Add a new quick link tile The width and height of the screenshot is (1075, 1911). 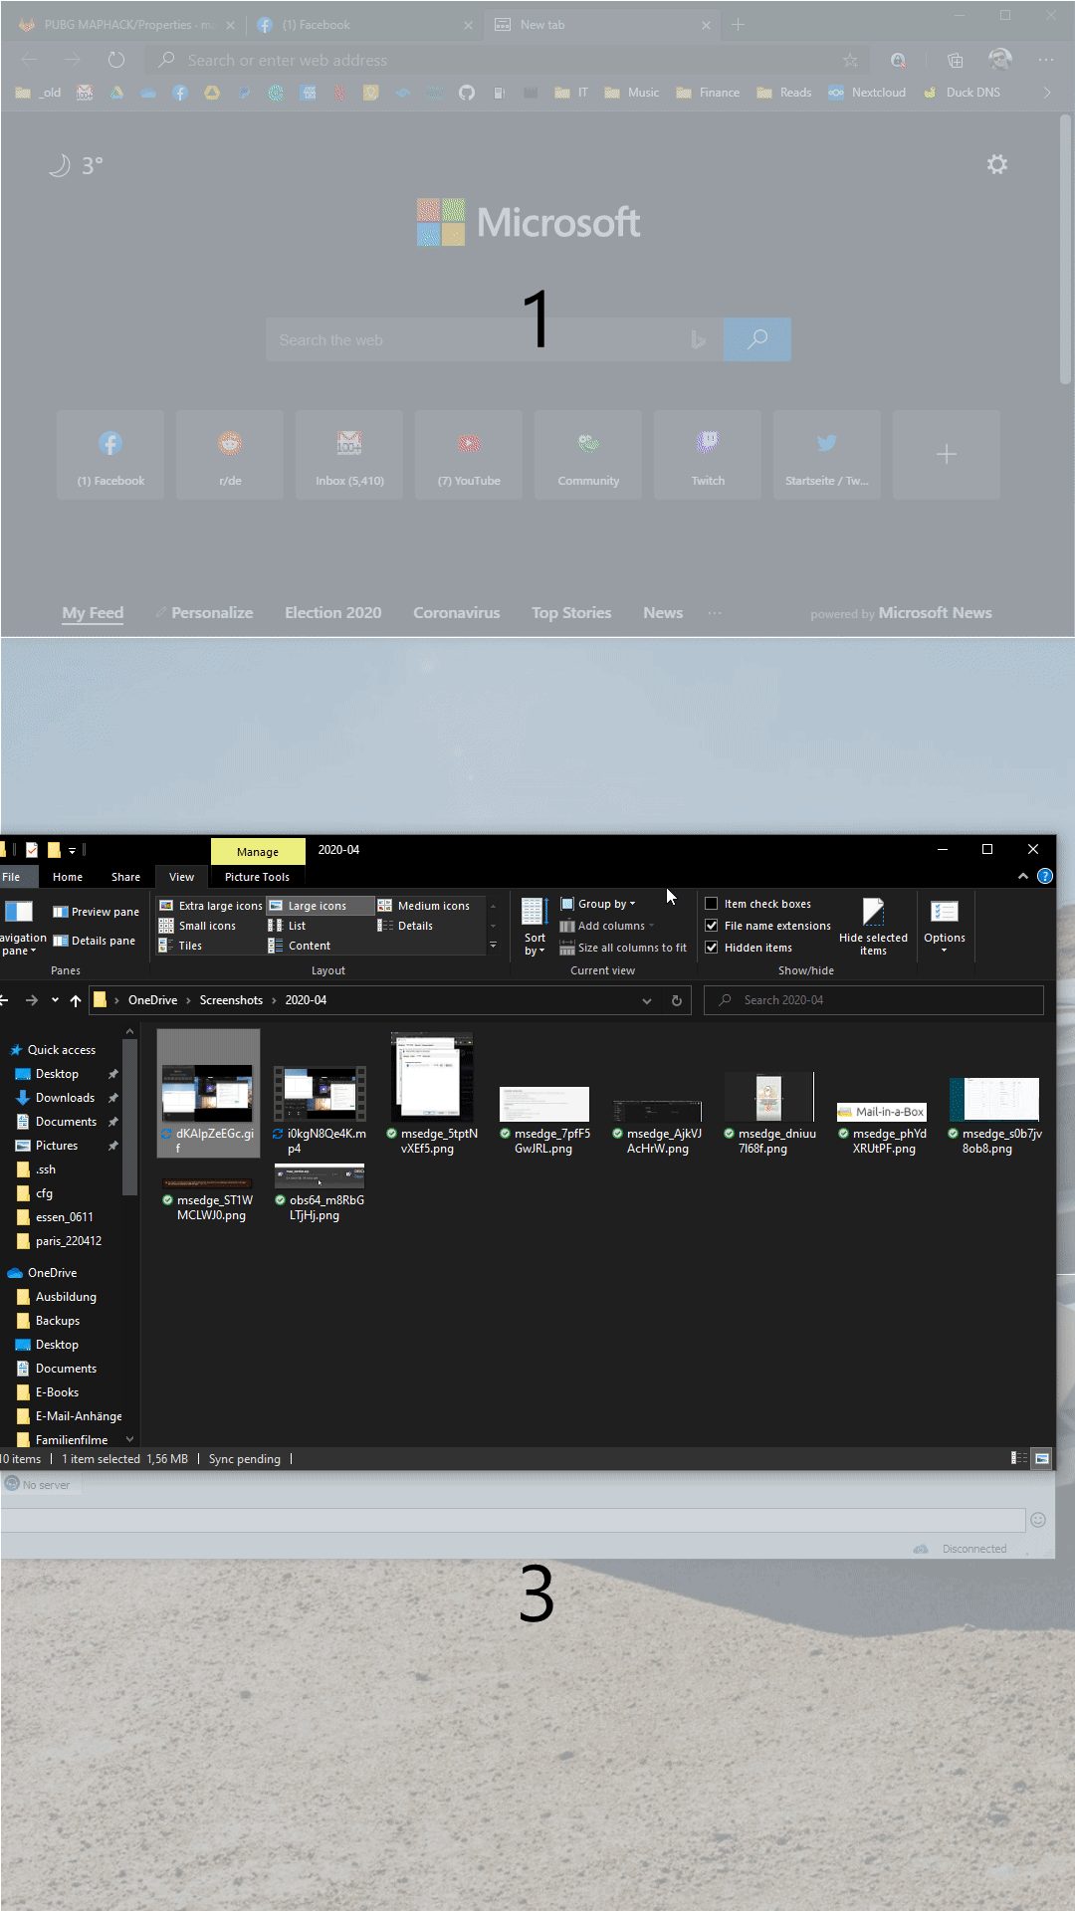(947, 455)
